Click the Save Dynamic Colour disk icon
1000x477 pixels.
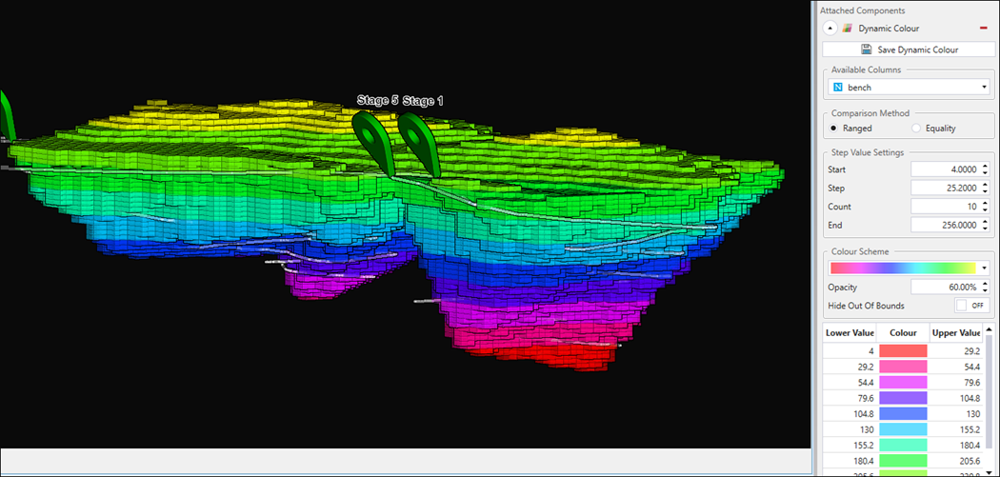(x=867, y=50)
